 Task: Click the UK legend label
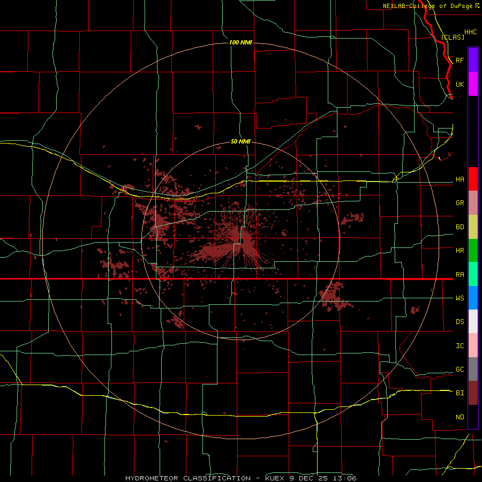pos(460,84)
